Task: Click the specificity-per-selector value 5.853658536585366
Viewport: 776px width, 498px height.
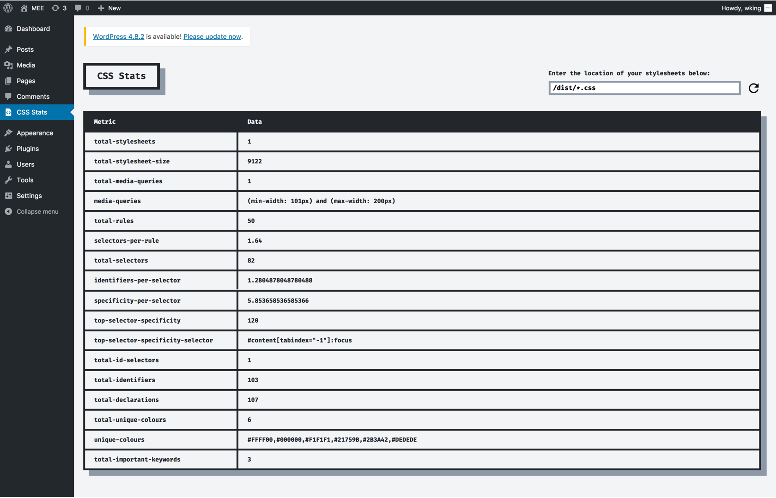Action: tap(278, 300)
